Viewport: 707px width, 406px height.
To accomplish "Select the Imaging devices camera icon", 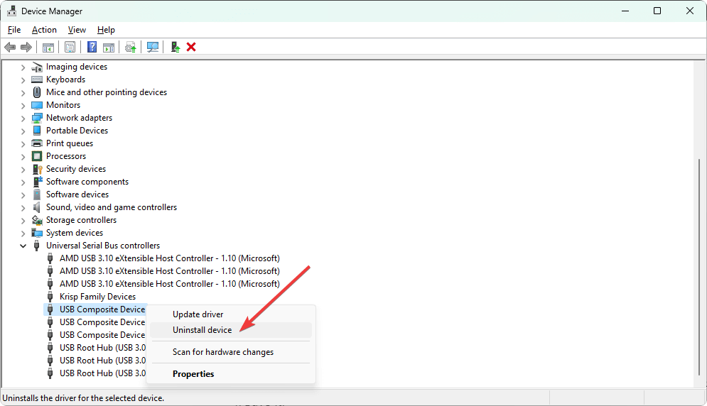I will point(37,67).
